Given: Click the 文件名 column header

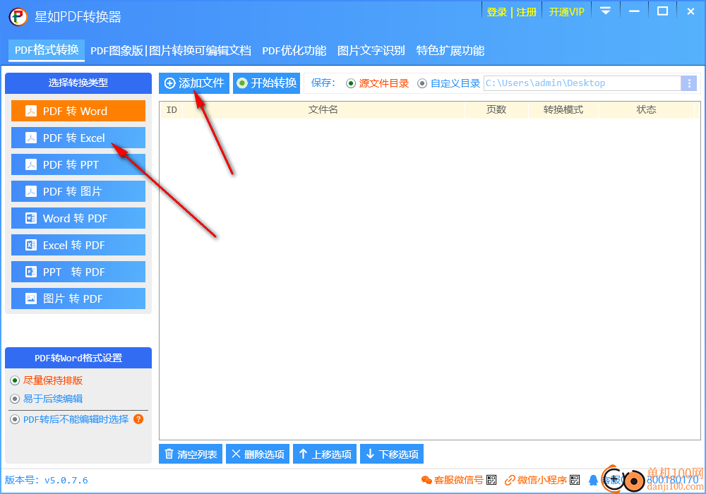Looking at the screenshot, I should pyautogui.click(x=323, y=110).
